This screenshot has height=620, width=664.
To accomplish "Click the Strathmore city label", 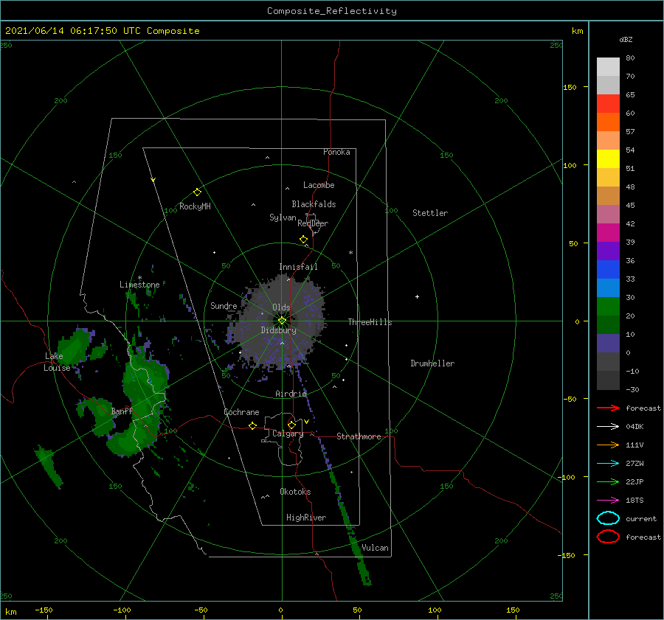I will pyautogui.click(x=359, y=436).
